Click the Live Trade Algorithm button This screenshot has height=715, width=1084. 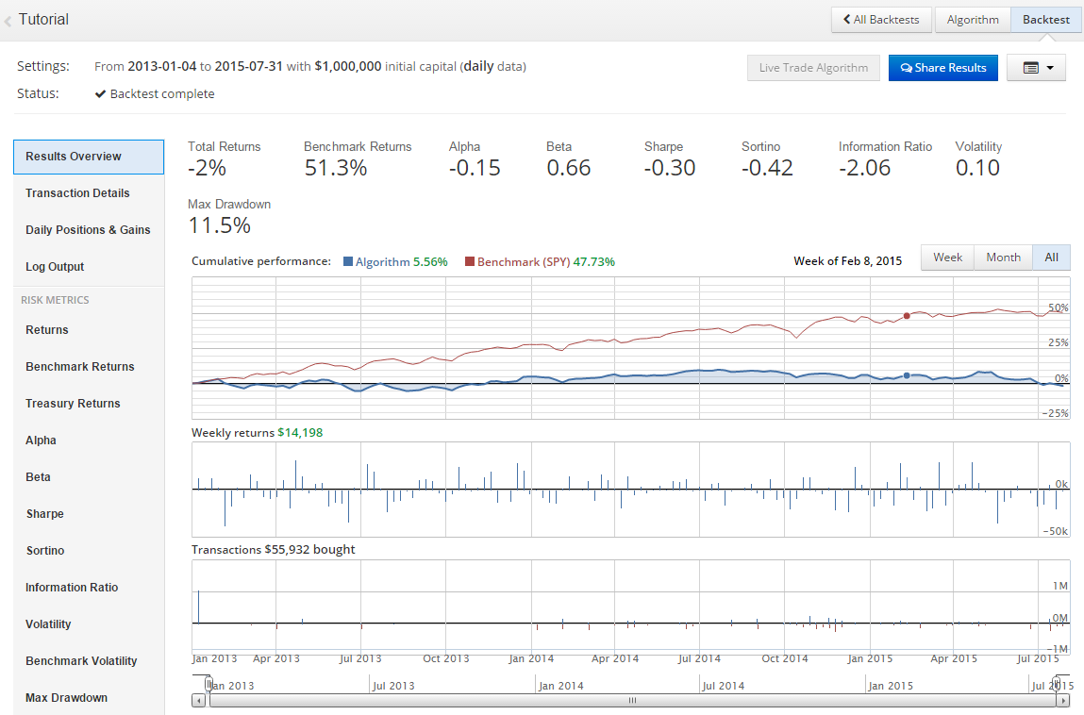(813, 68)
